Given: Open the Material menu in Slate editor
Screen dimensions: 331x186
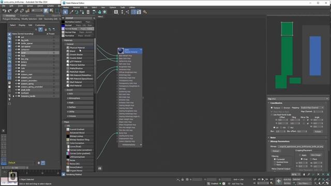Looking at the screenshot, I should point(77,7).
